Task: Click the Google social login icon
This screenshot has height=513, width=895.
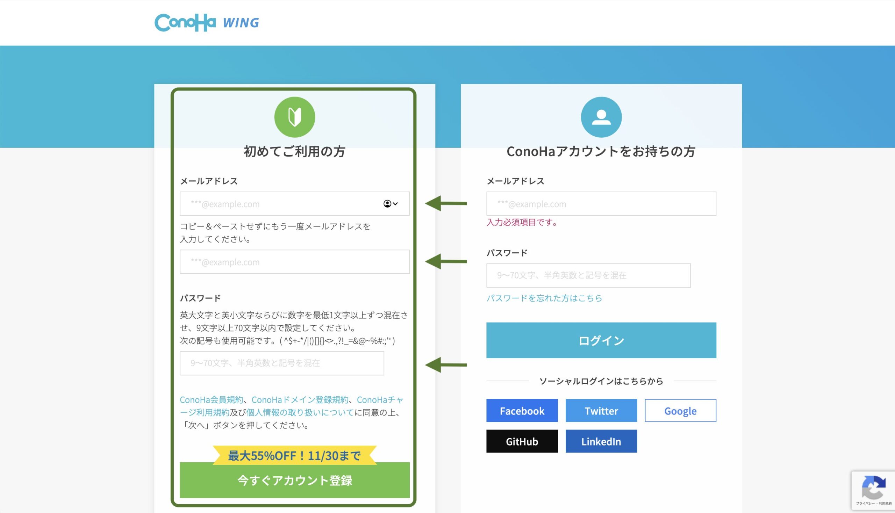Action: 680,410
